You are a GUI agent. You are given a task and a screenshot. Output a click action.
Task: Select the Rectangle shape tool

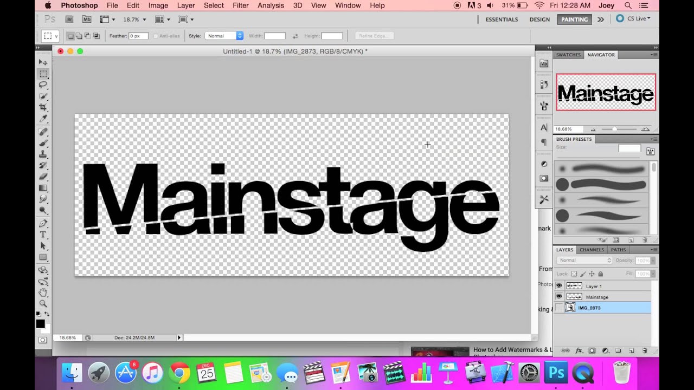click(43, 257)
